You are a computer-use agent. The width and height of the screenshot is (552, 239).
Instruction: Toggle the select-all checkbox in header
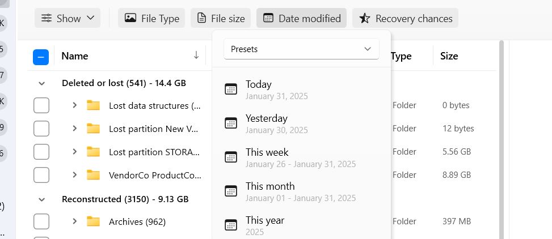tap(41, 57)
